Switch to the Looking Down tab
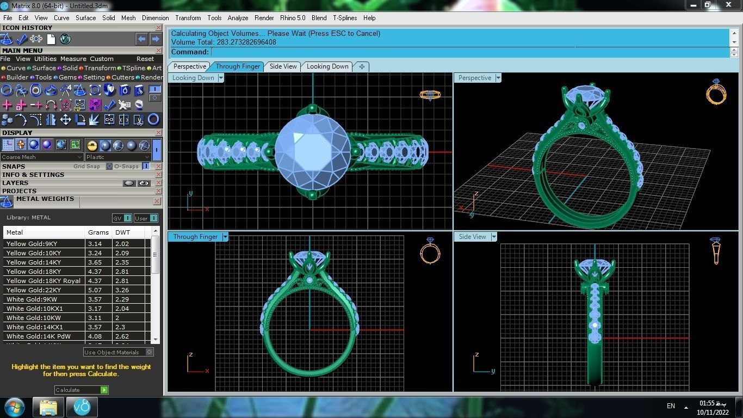 [327, 66]
